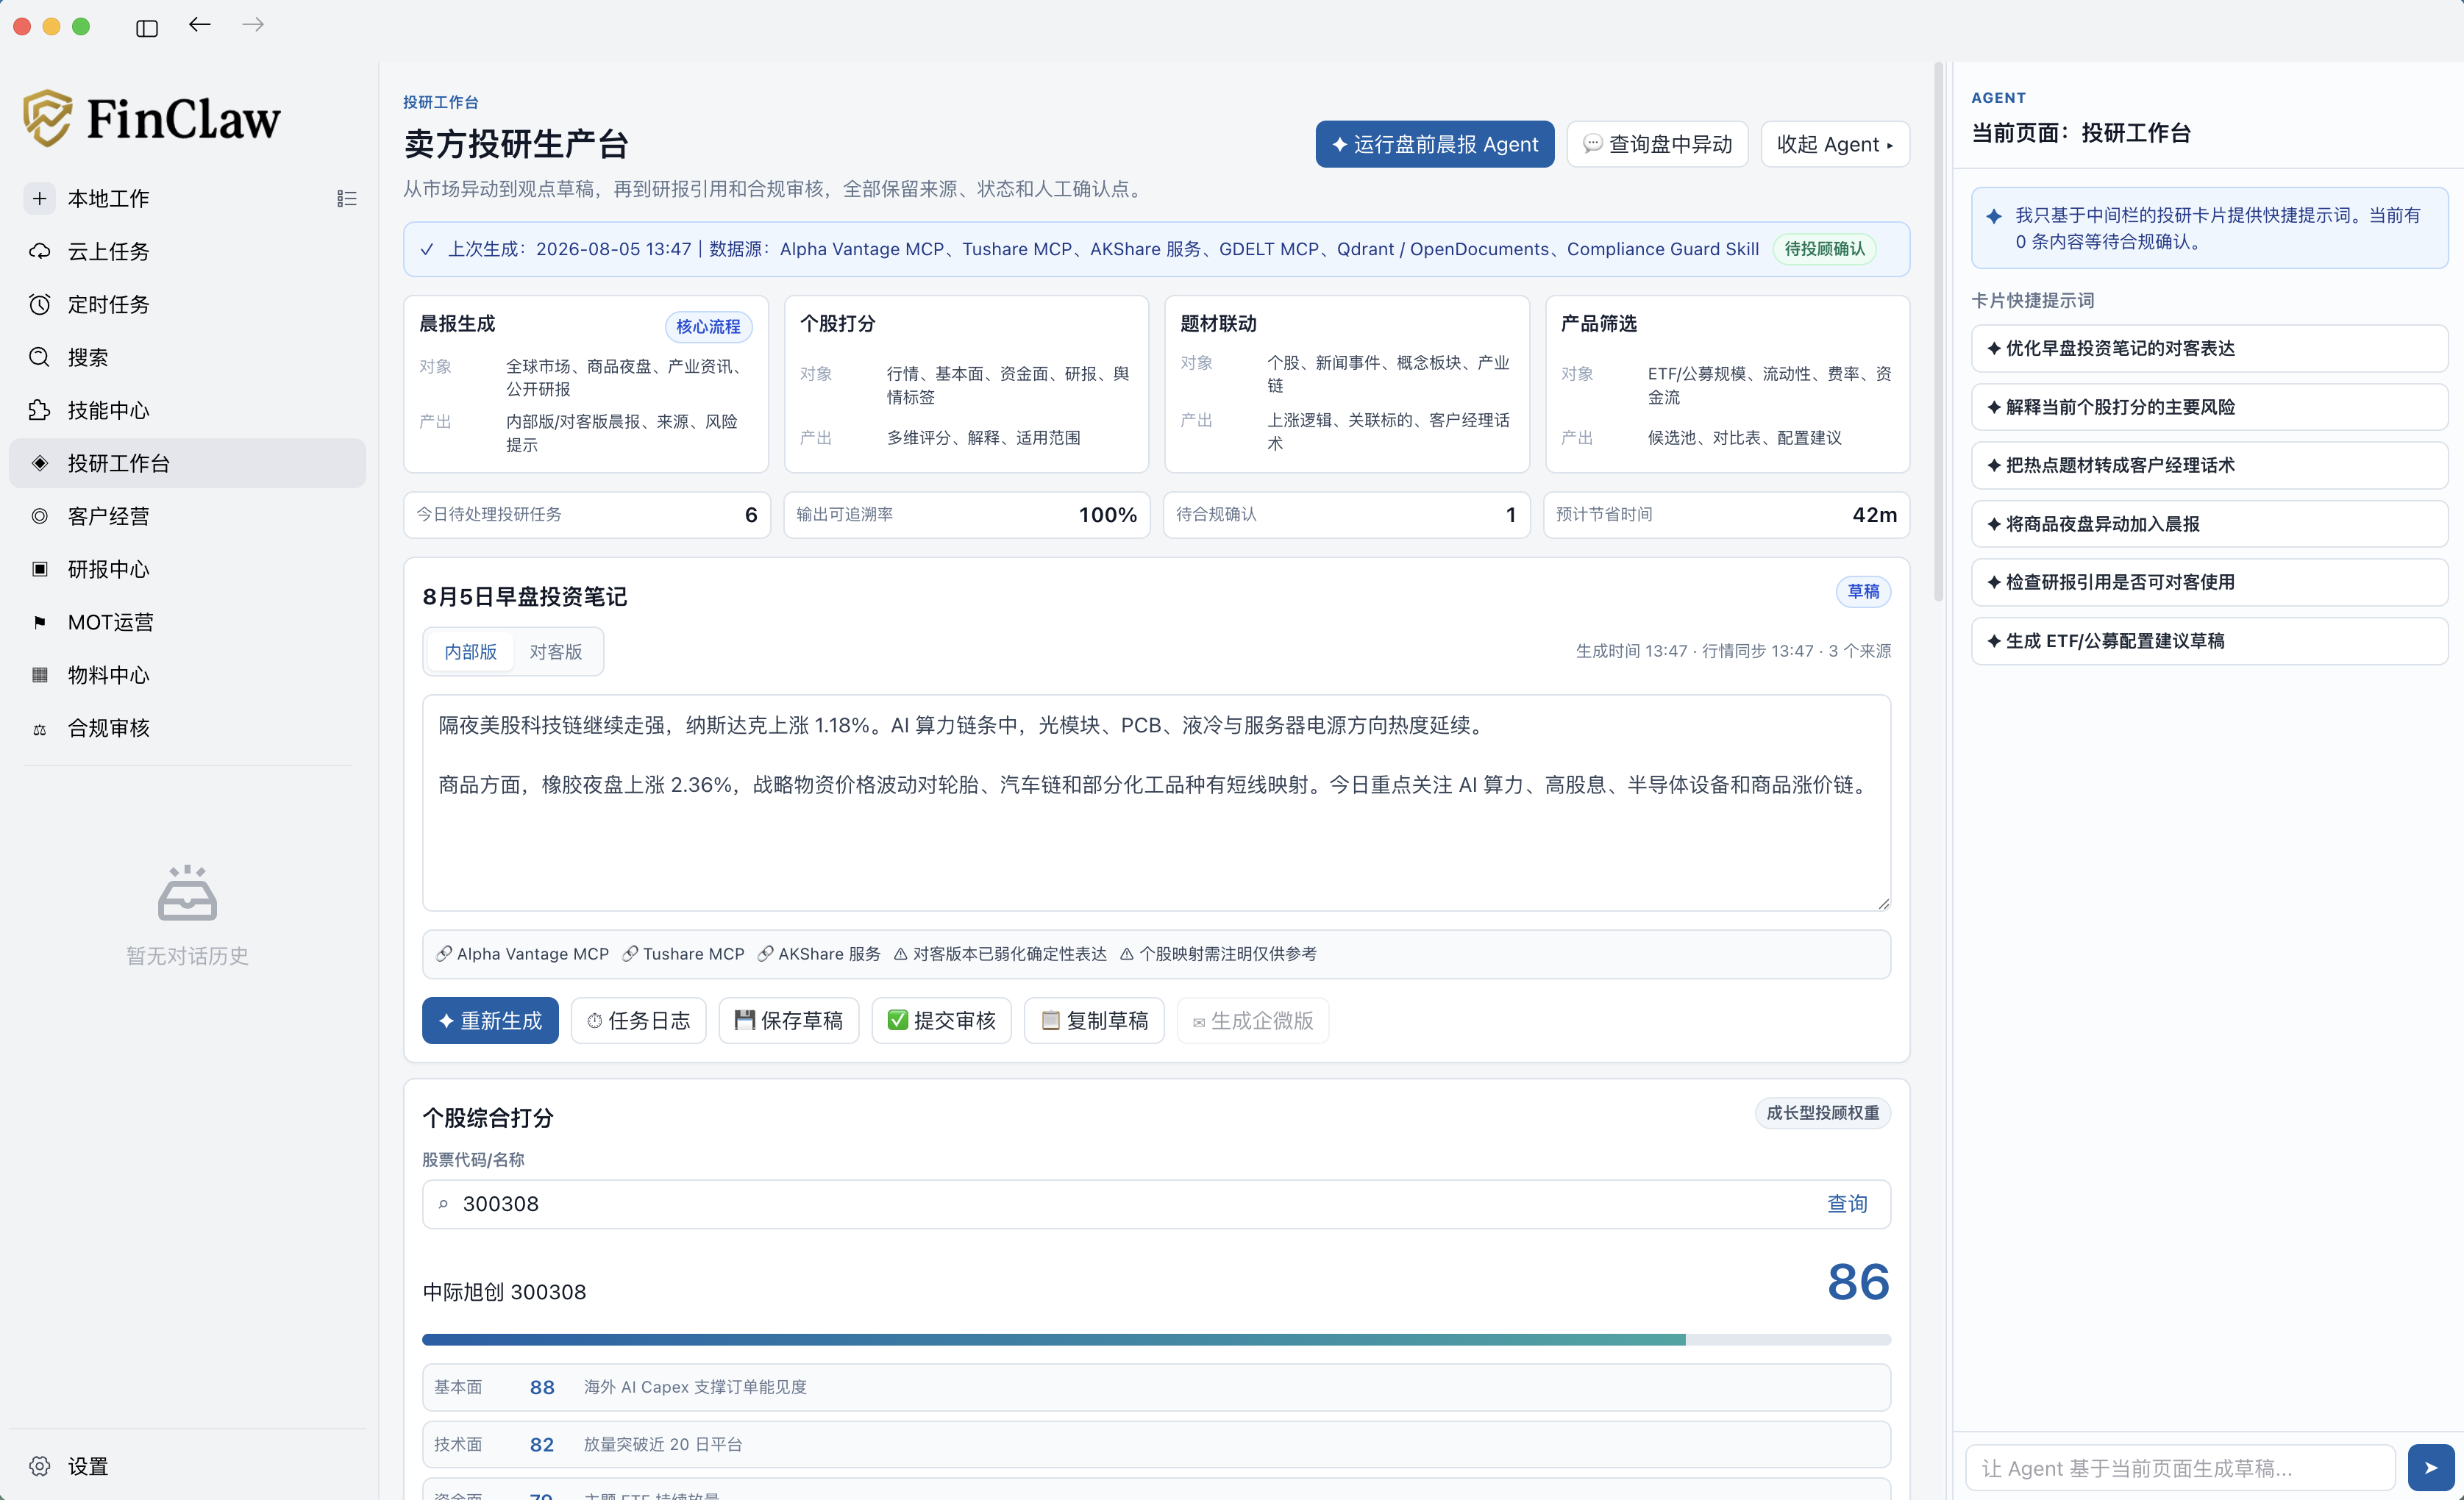Switch to 内部版 tab

point(470,652)
